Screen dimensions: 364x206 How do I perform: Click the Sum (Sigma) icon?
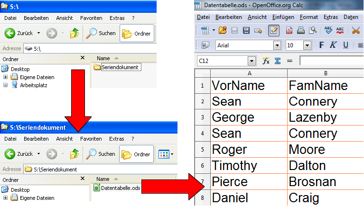point(278,61)
